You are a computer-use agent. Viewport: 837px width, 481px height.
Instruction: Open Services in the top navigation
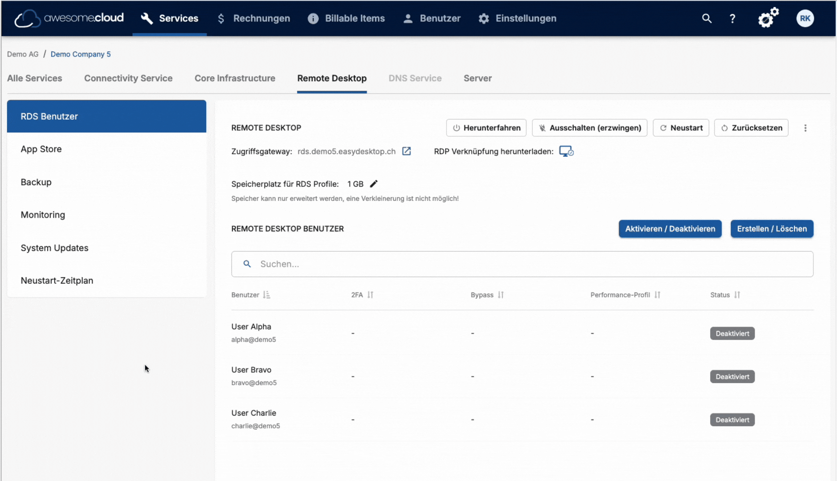point(170,18)
